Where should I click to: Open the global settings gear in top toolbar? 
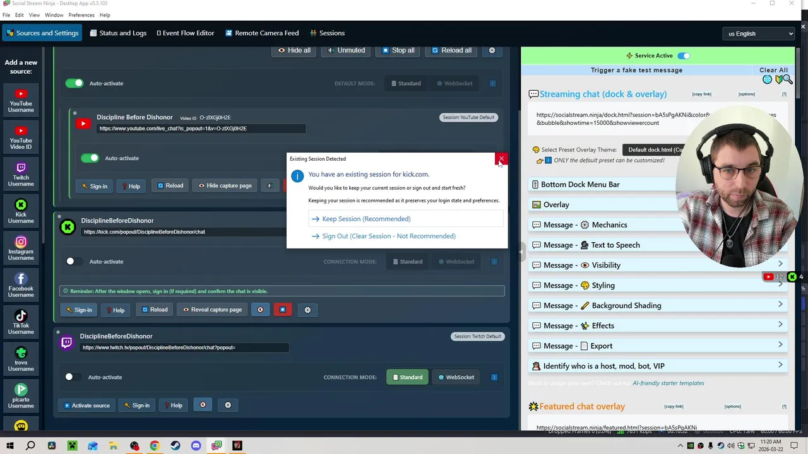coord(492,50)
